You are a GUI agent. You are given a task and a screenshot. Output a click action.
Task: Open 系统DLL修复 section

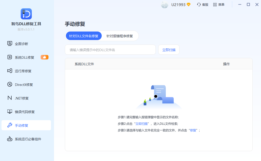[x=26, y=57]
